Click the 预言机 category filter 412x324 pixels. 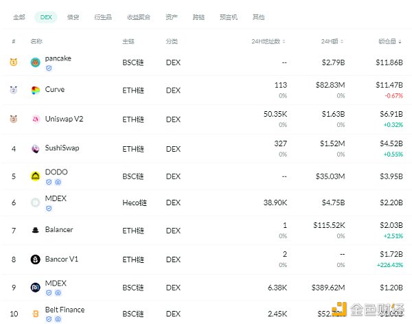pyautogui.click(x=229, y=17)
